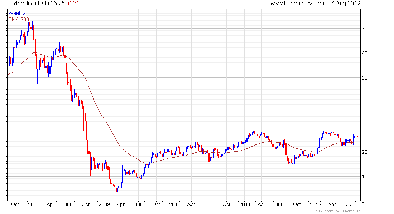Click the 50 price axis label
394x214 pixels.
click(364, 78)
